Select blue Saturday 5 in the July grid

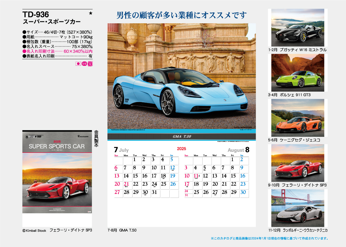[172, 160]
